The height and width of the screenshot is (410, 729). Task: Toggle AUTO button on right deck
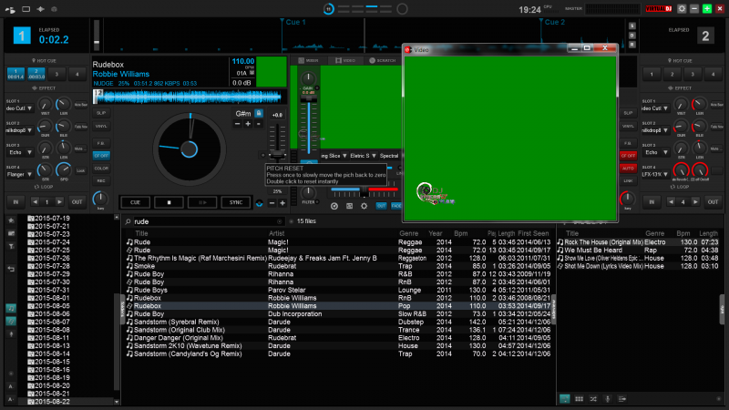tap(627, 168)
